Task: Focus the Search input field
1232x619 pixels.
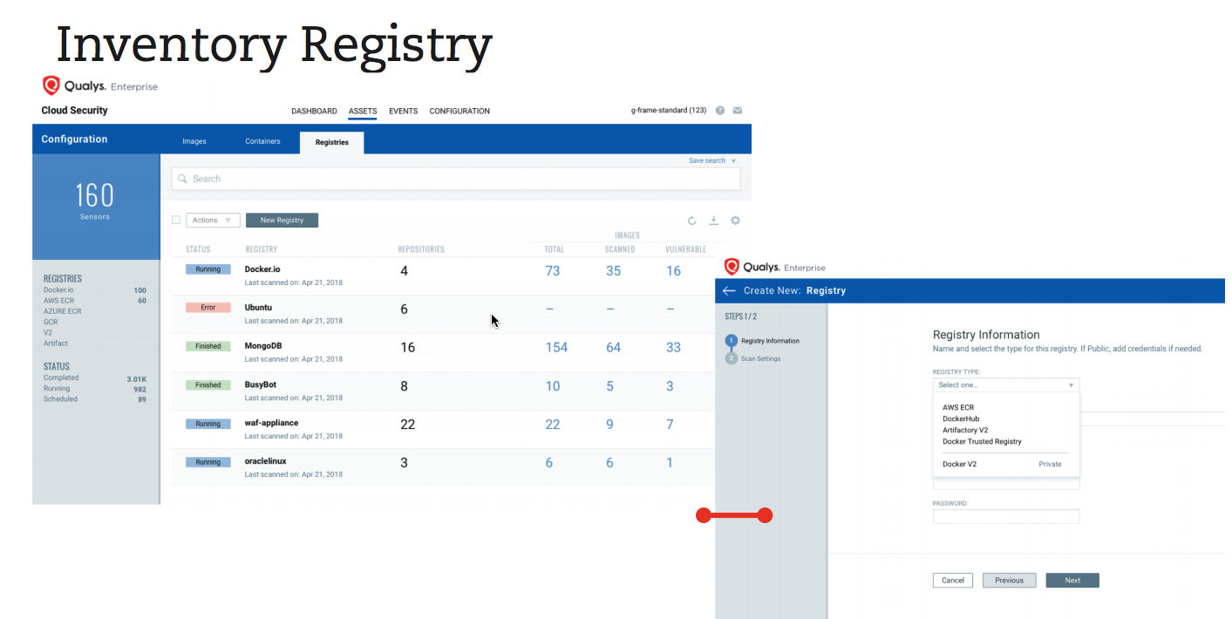Action: coord(456,179)
